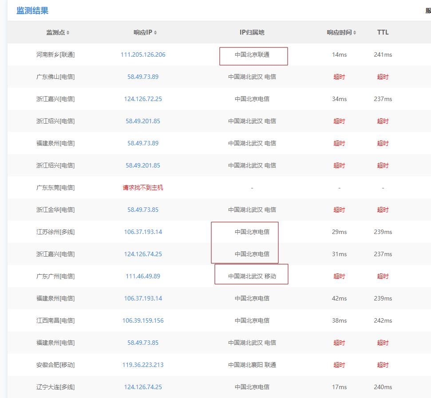This screenshot has height=398, width=431.
Task: Select the 请求找不到主机 error text
Action: click(x=143, y=187)
